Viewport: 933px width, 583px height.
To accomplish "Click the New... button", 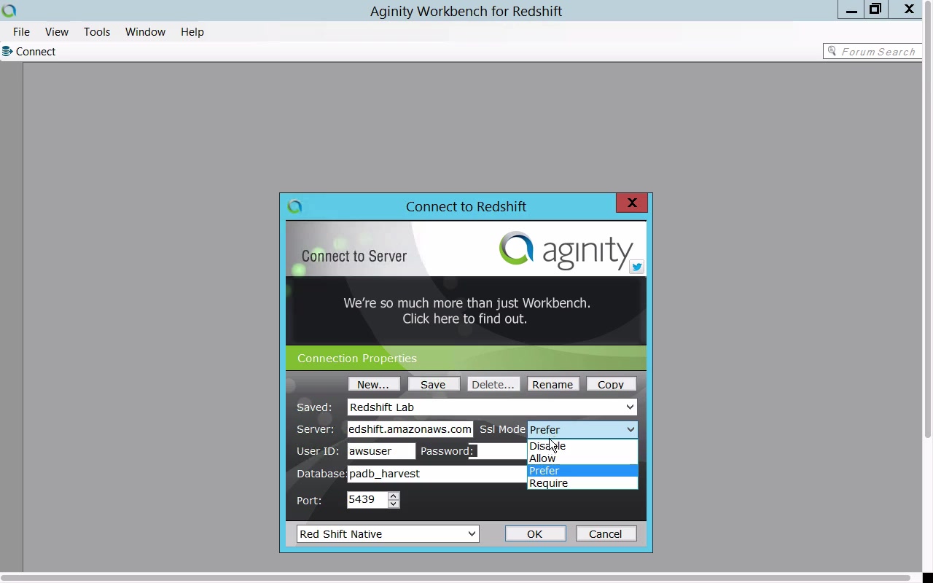I will pyautogui.click(x=373, y=384).
